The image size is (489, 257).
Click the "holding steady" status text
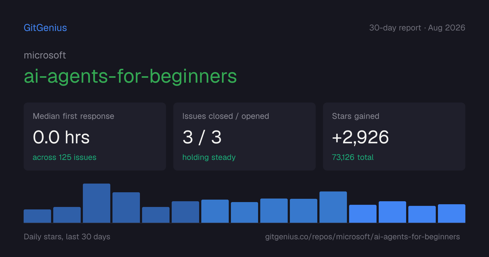(x=209, y=157)
